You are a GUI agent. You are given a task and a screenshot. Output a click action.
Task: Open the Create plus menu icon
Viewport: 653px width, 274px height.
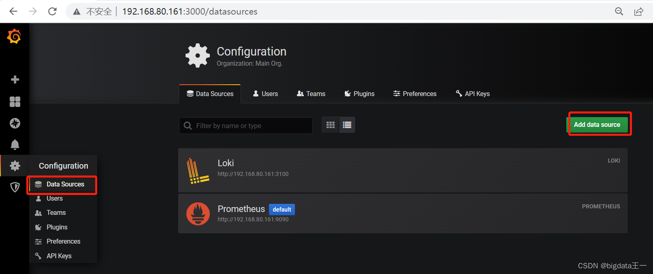[x=15, y=79]
